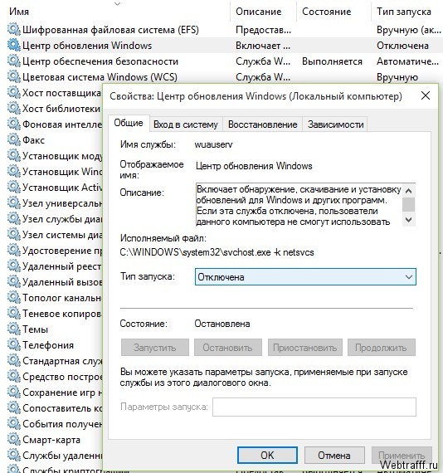Click the 'Остановлена' status text
This screenshot has height=473, width=443.
(222, 324)
